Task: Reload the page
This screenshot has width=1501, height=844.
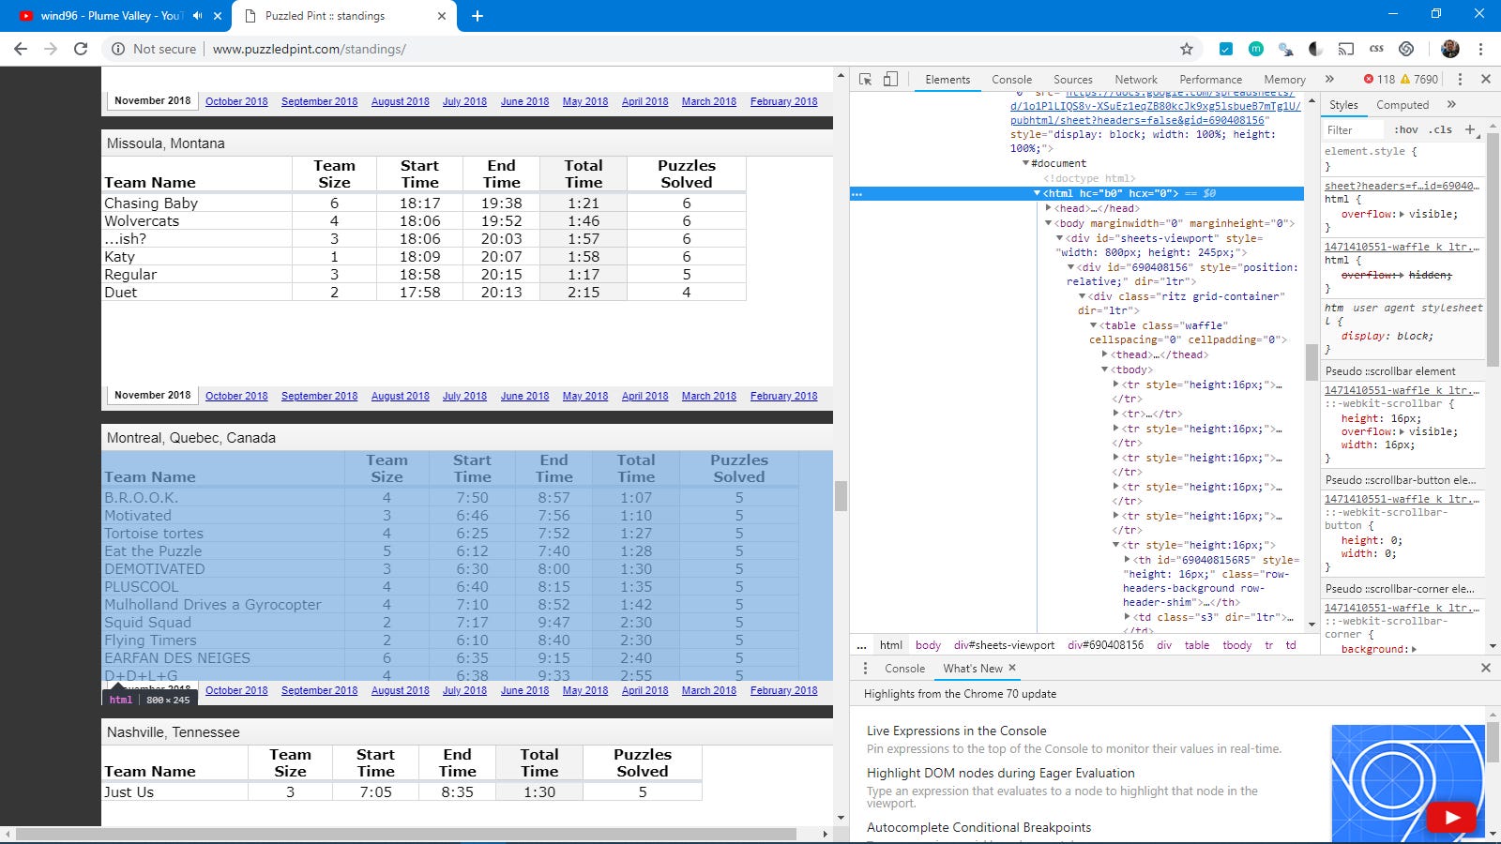Action: [81, 49]
